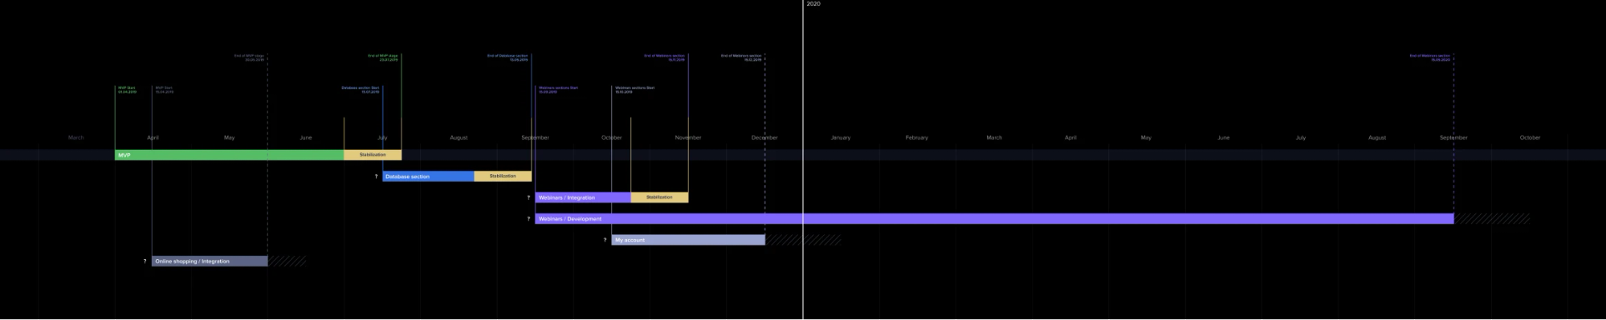This screenshot has height=320, width=1606.
Task: Open the Online shopping / Integration bar
Action: click(x=210, y=261)
